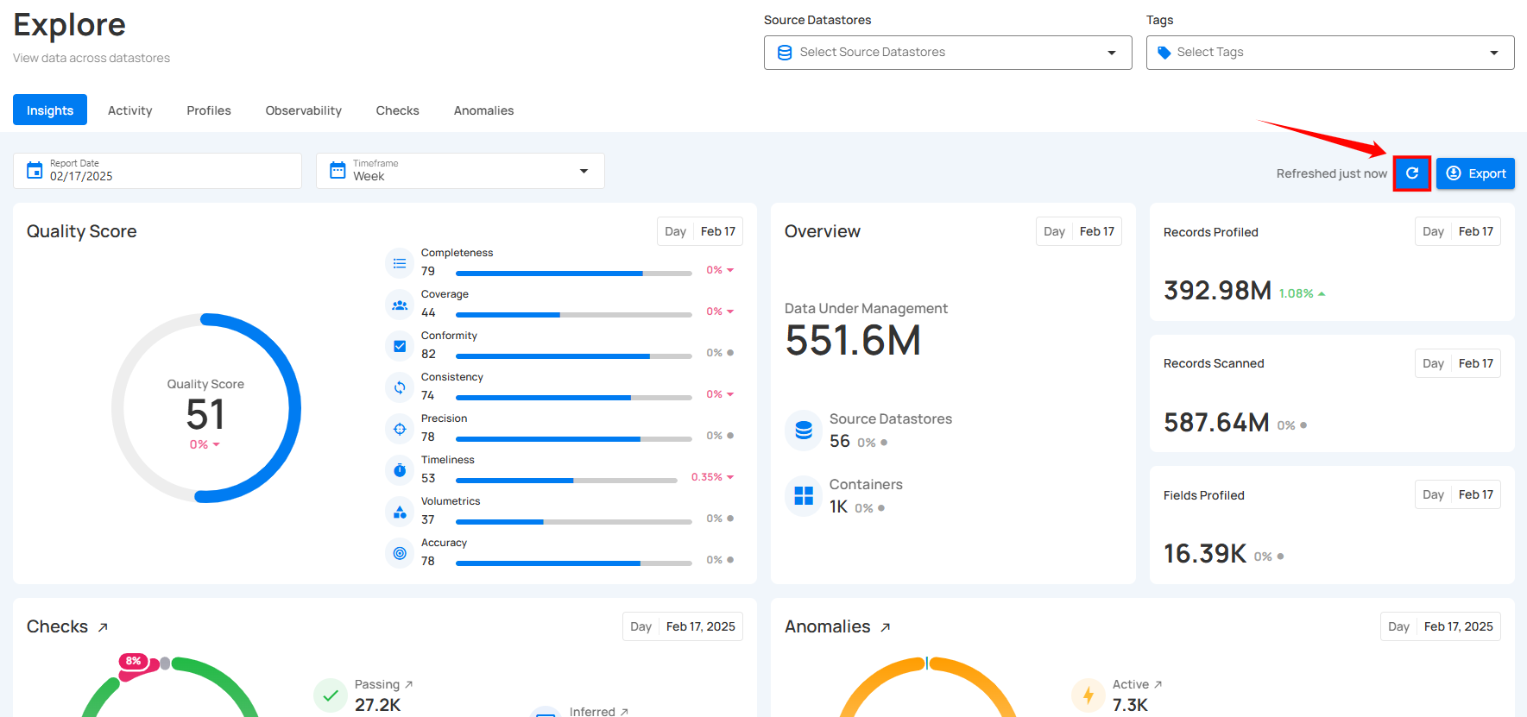Click the 392.98M Records Profiled value
This screenshot has width=1527, height=717.
click(x=1217, y=291)
